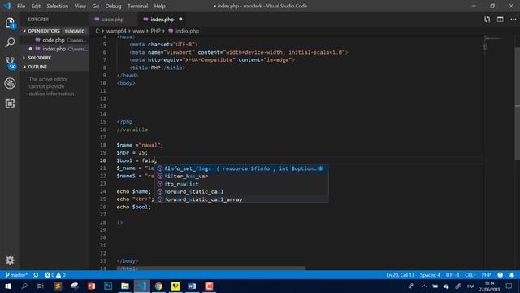Viewport: 520px width, 293px height.
Task: Click the VS Code logo in title bar
Action: (x=7, y=6)
